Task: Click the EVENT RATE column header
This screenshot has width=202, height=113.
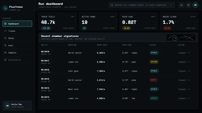Action: pyautogui.click(x=102, y=45)
